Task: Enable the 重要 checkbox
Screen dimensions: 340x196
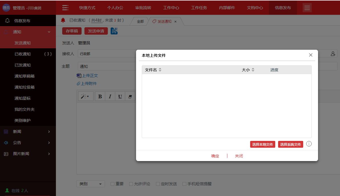Action: click(x=112, y=184)
